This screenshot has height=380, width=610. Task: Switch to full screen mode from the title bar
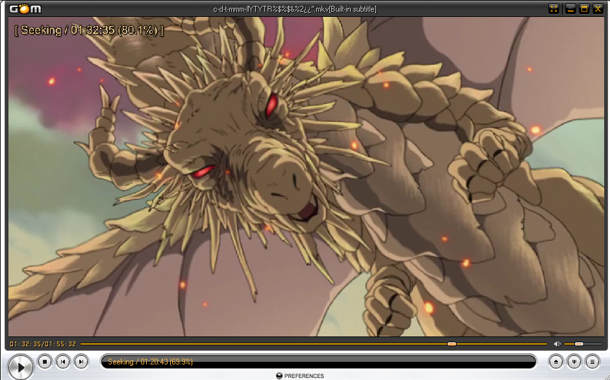[x=553, y=8]
